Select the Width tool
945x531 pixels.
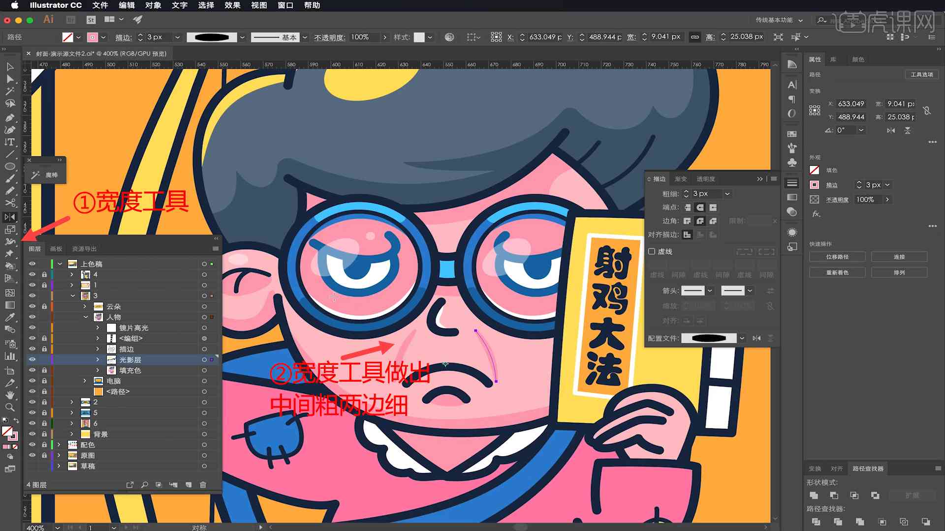click(9, 241)
